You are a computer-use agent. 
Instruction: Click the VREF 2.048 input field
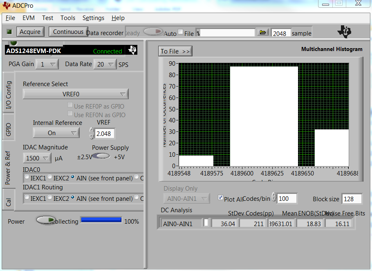tap(104, 133)
